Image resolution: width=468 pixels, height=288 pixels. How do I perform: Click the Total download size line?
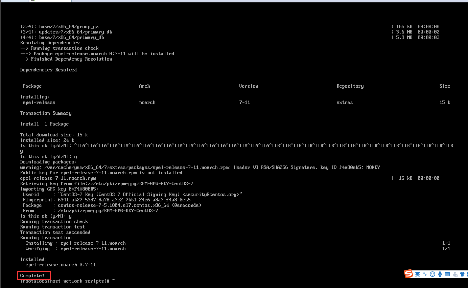click(x=54, y=135)
